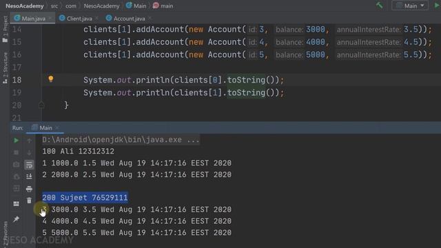Click line number 19 in the gutter
This screenshot has width=441, height=248.
tap(17, 93)
